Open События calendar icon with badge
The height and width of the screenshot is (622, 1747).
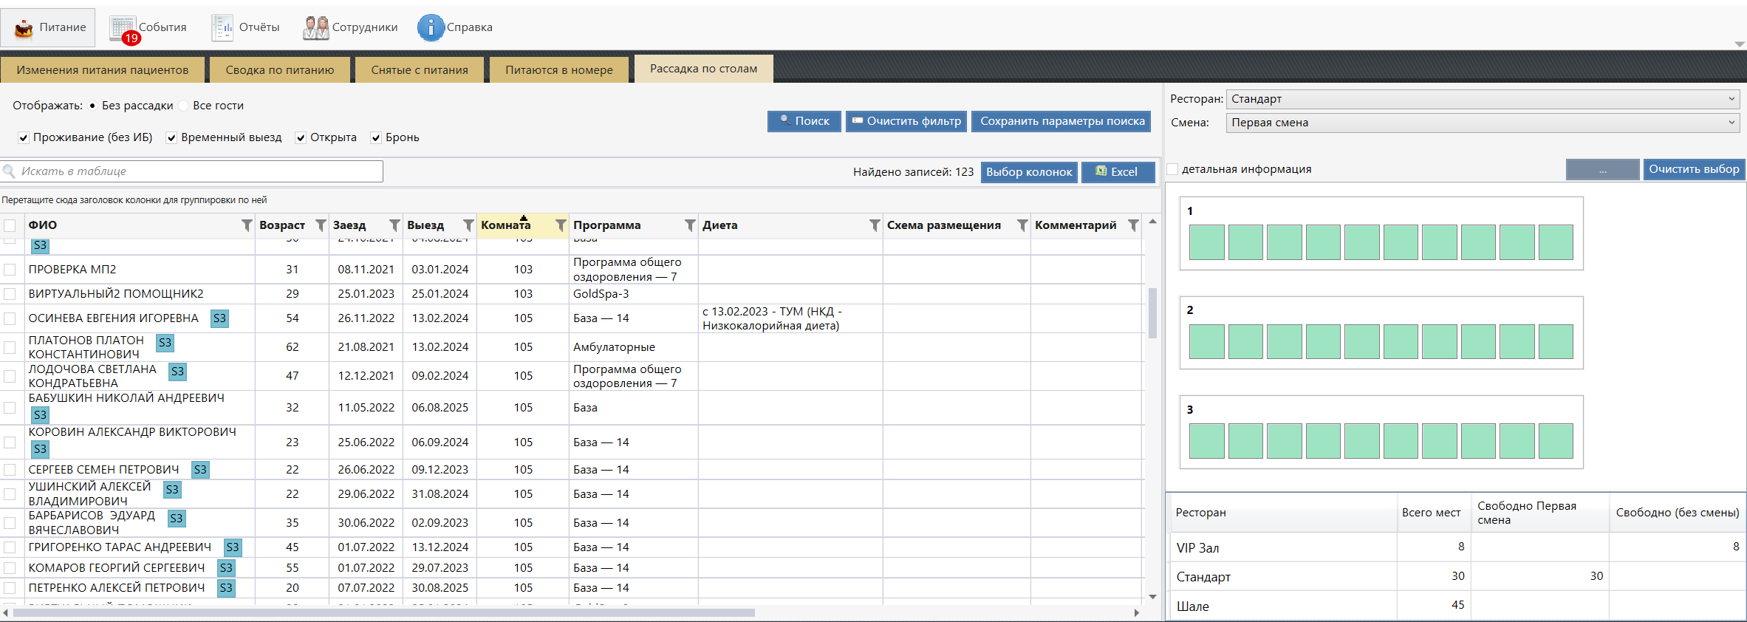coord(123,28)
